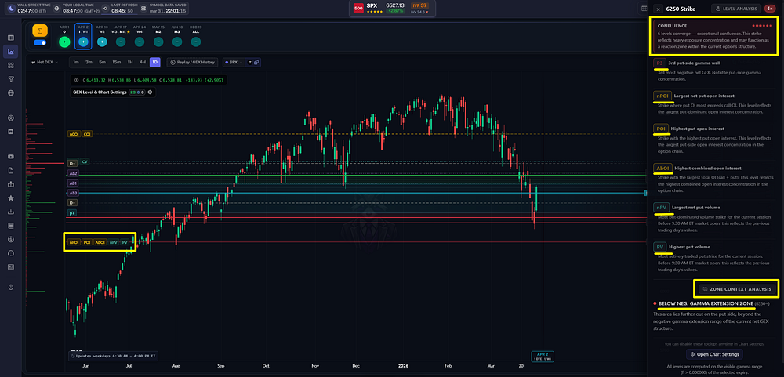The height and width of the screenshot is (377, 784).
Task: Click the dollar sign sidebar icon
Action: [10, 240]
